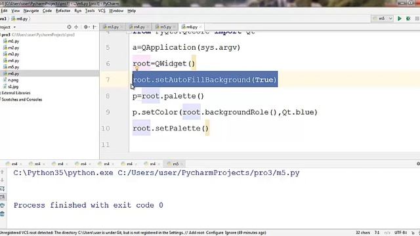
Task: Click the up arrow in Run console sidebar
Action: [3, 172]
